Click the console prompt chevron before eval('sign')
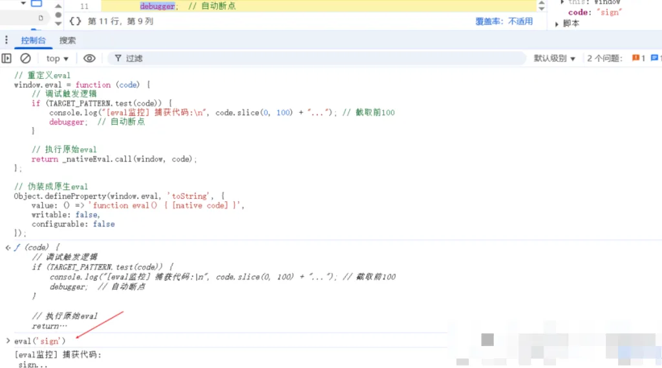 pos(8,341)
